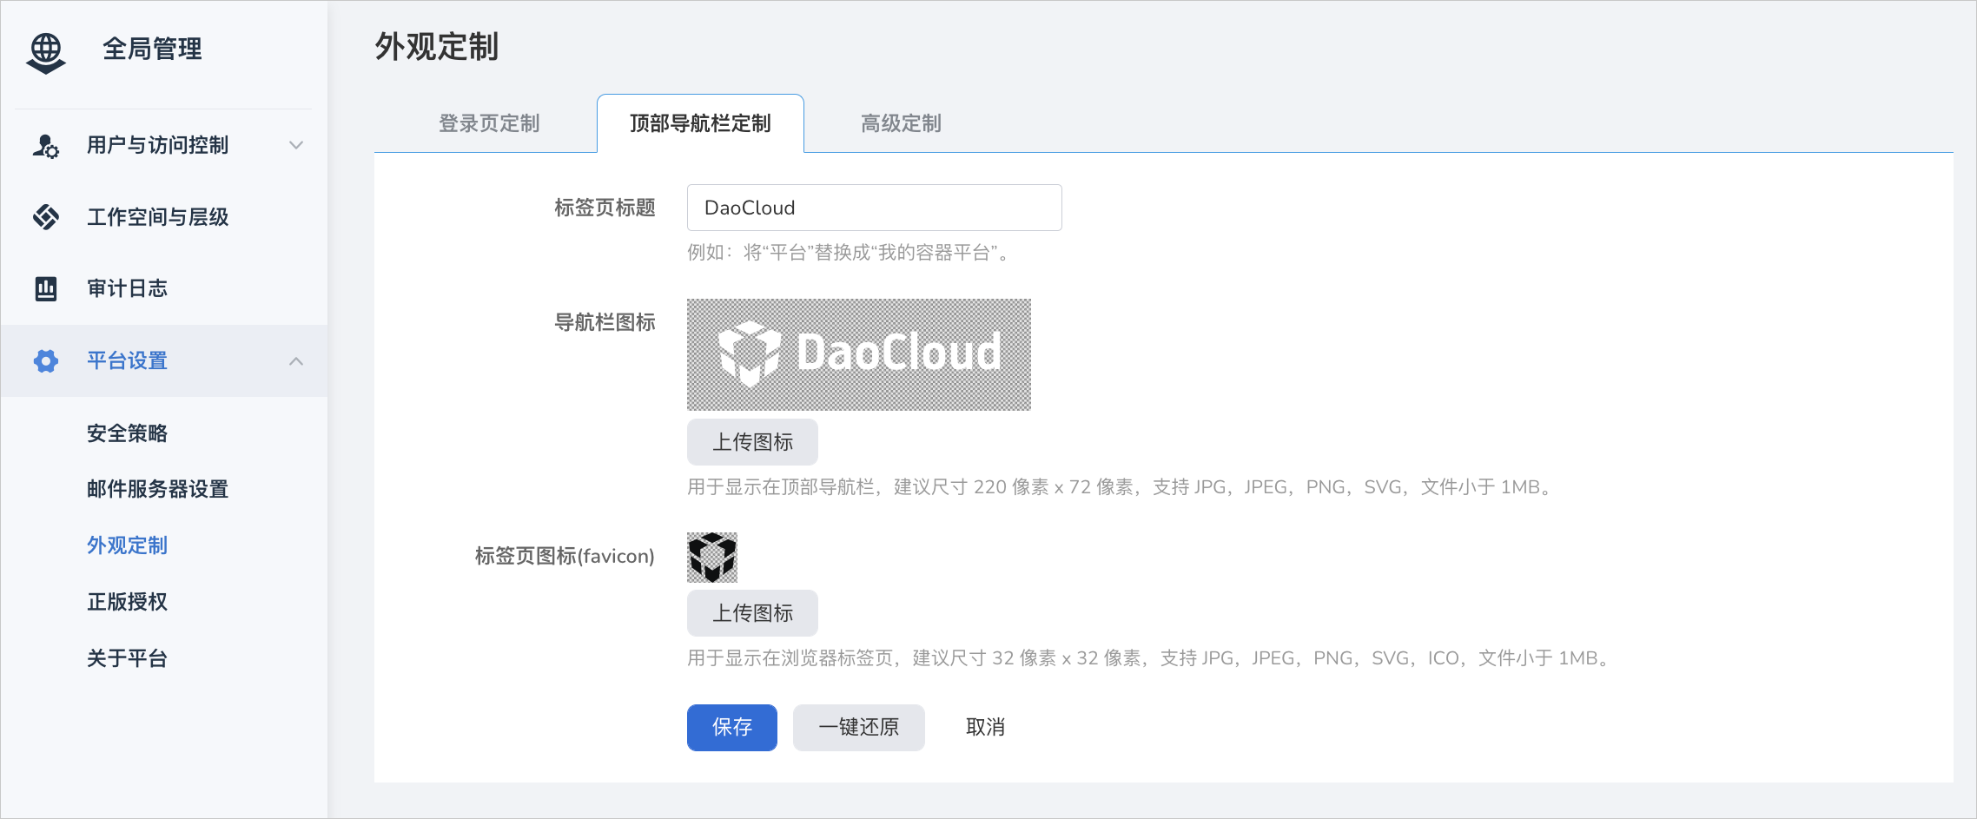
Task: Switch to 高级定制 tab
Action: pyautogui.click(x=901, y=123)
